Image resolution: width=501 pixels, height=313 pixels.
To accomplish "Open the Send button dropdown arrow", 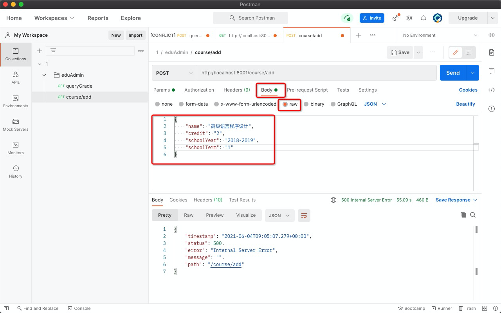I will (x=472, y=73).
